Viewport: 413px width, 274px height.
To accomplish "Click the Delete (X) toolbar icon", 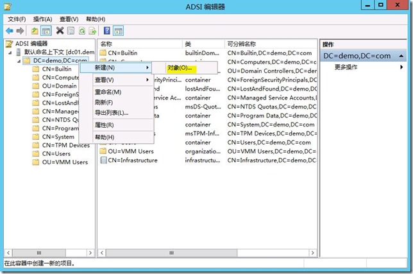I will (60, 31).
